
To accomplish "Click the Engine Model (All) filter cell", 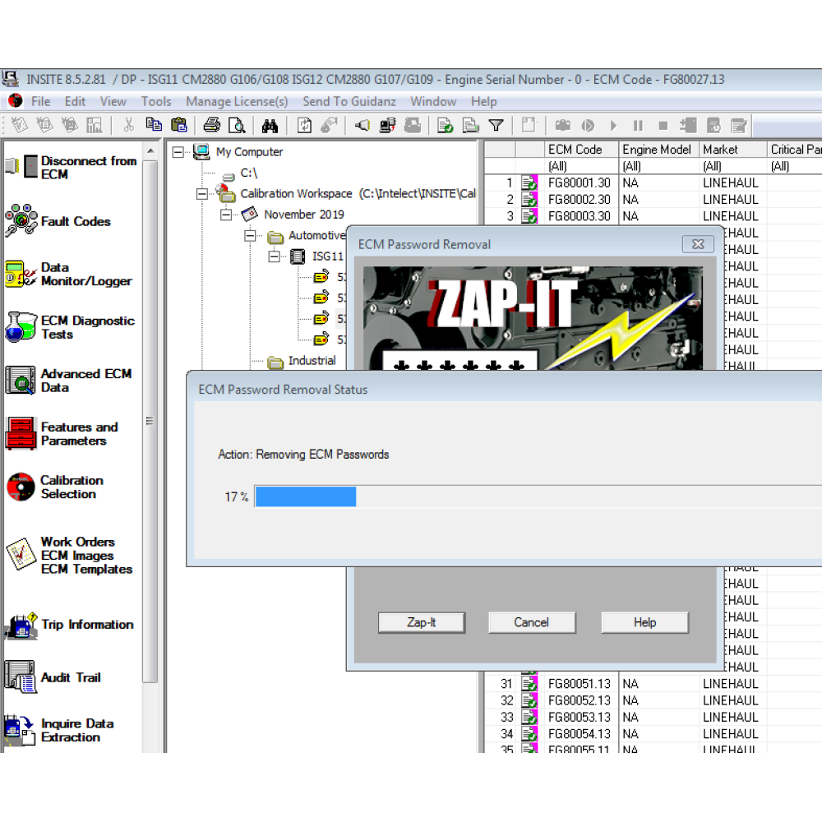I will click(x=658, y=166).
